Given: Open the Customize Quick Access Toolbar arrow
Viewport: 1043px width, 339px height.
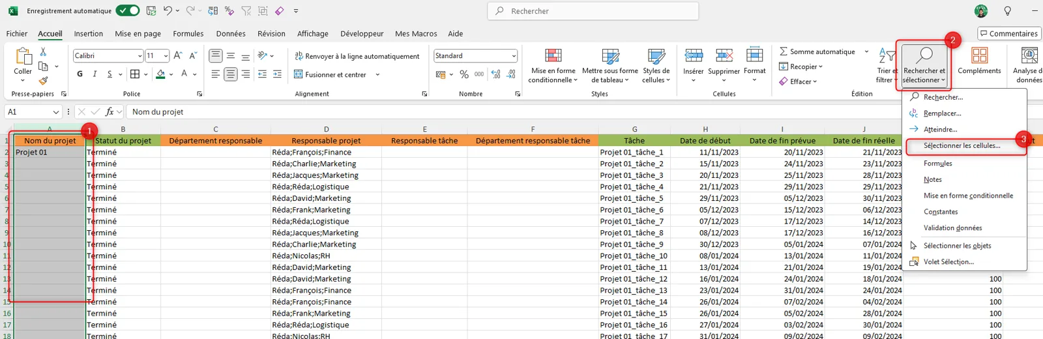Looking at the screenshot, I should click(x=296, y=11).
